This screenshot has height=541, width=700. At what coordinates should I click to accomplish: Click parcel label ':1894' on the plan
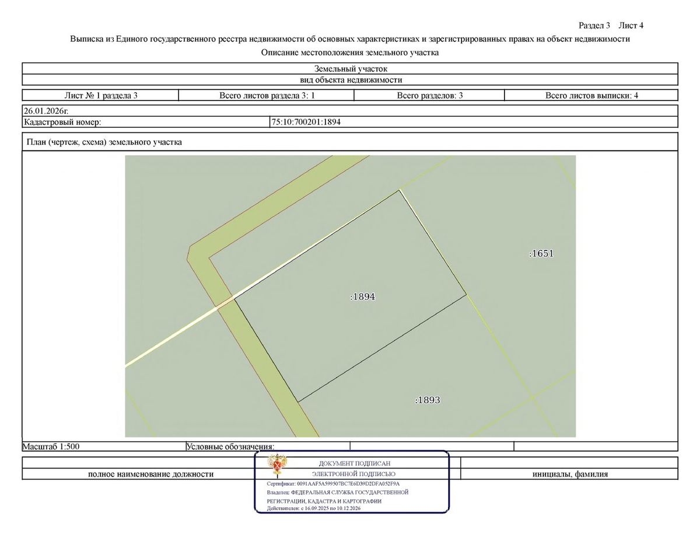(x=362, y=296)
